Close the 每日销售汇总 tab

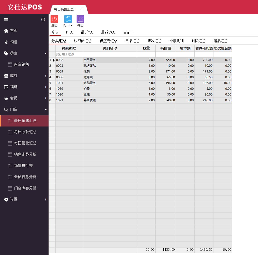click(x=81, y=9)
